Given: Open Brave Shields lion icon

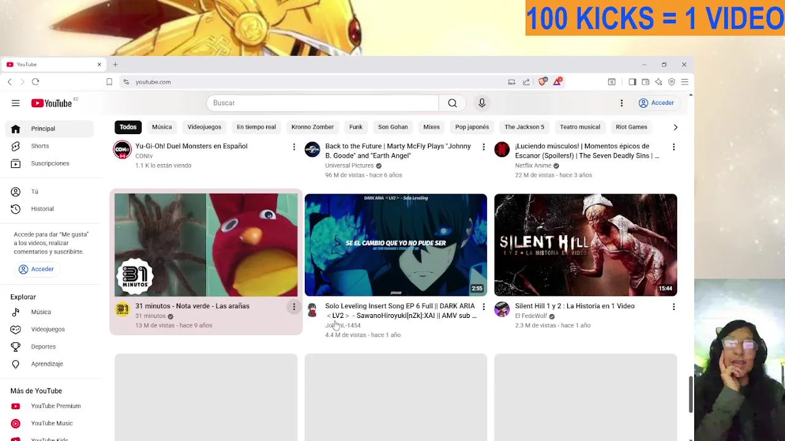Looking at the screenshot, I should [542, 81].
